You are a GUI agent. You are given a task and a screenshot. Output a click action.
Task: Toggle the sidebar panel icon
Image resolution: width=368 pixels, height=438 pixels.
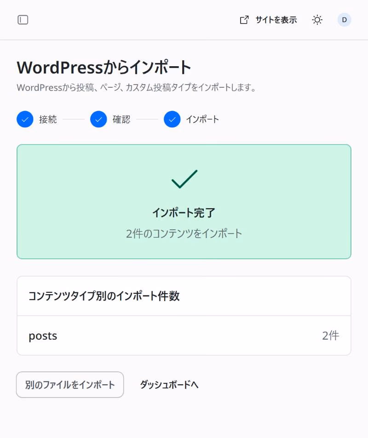coord(23,20)
